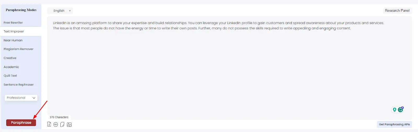Click the upload file icon
The image size is (418, 132).
pyautogui.click(x=49, y=124)
